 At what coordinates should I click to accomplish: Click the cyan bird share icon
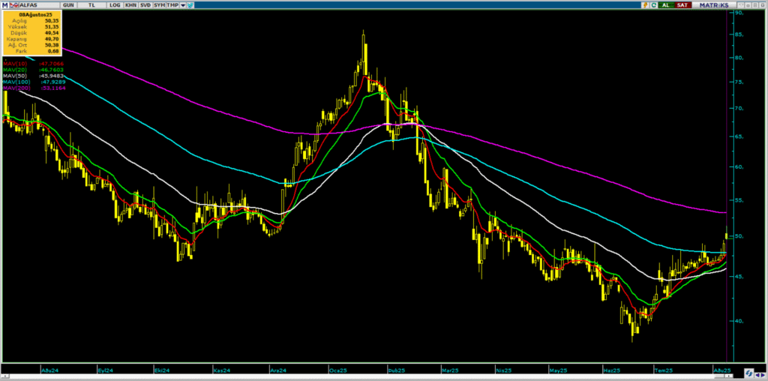(x=190, y=5)
